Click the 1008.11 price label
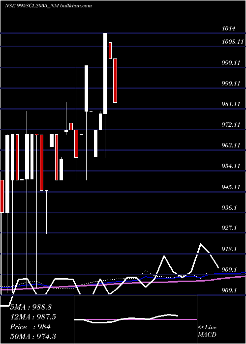Image resolution: width=246 pixels, height=344 pixels. (233, 41)
